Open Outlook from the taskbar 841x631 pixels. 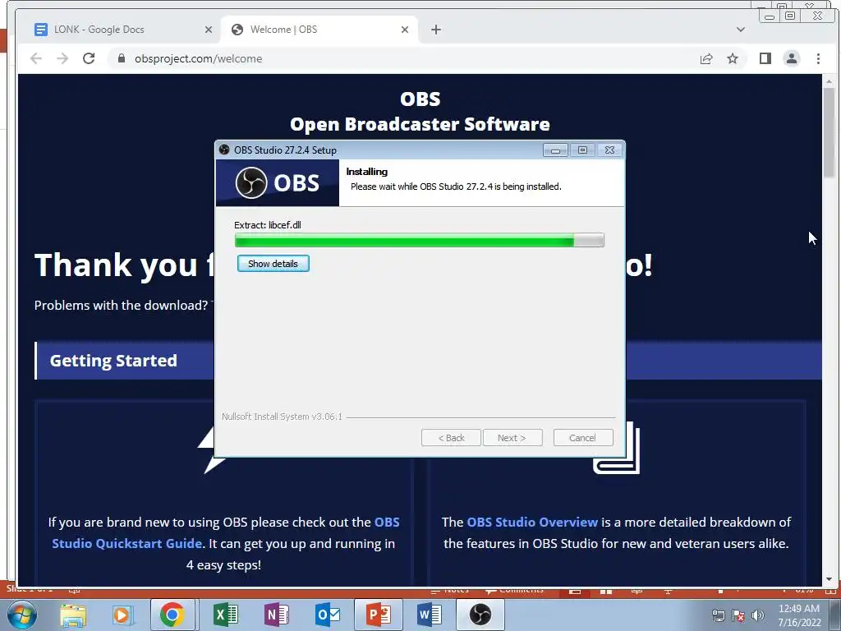point(327,615)
